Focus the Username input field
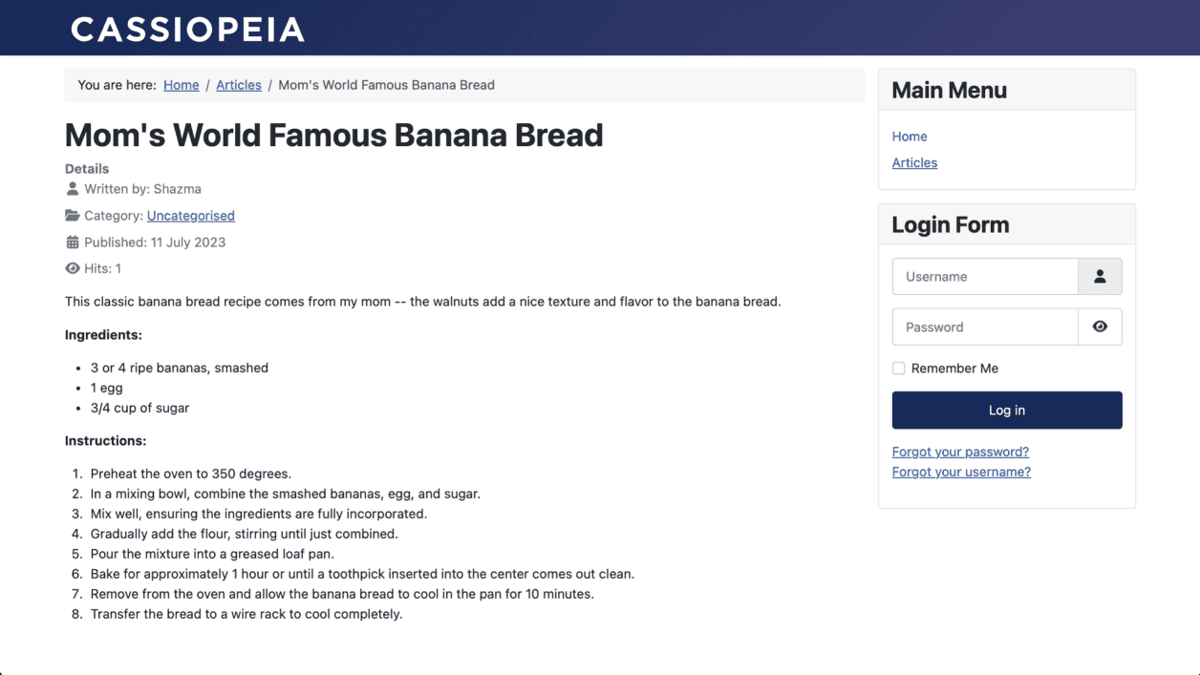The image size is (1200, 675). (x=985, y=277)
